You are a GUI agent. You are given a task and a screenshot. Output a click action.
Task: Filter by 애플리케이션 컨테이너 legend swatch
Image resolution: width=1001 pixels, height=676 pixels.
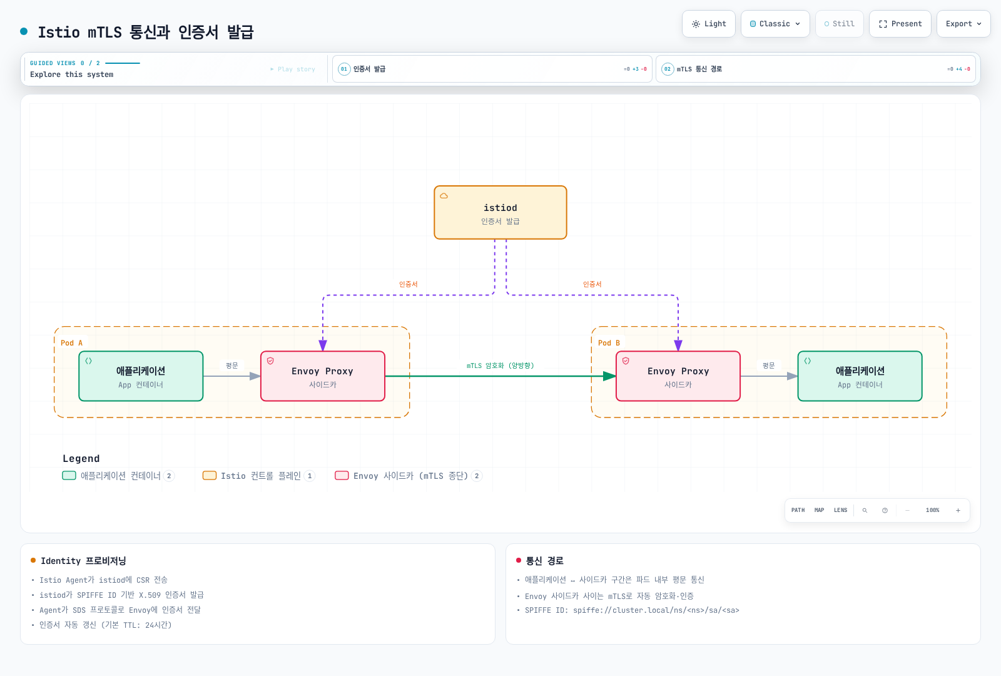pyautogui.click(x=69, y=476)
